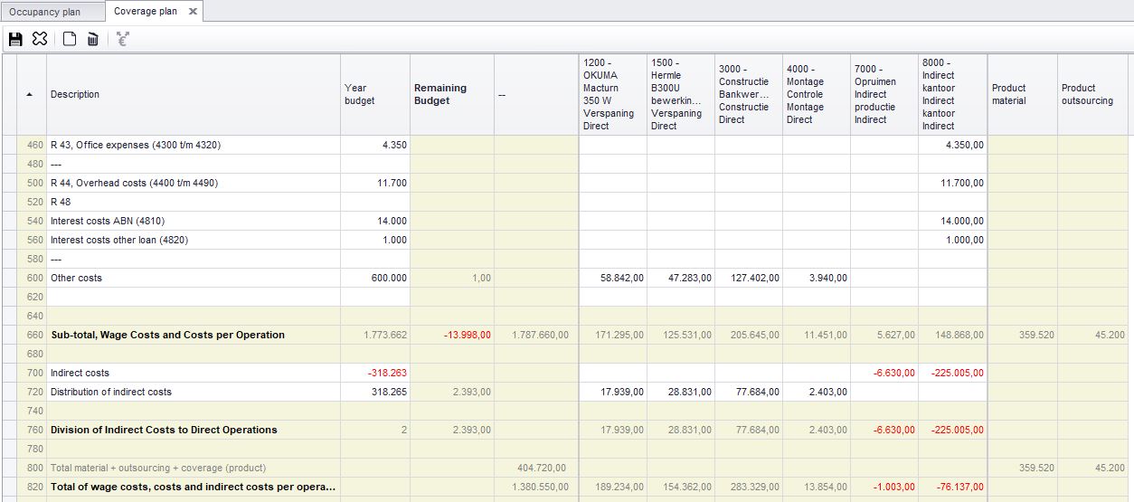Select Total of wage costs row description
This screenshot has width=1134, height=502.
coord(193,487)
